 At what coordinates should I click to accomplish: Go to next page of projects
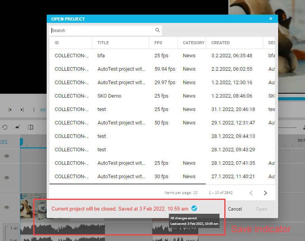(x=265, y=193)
